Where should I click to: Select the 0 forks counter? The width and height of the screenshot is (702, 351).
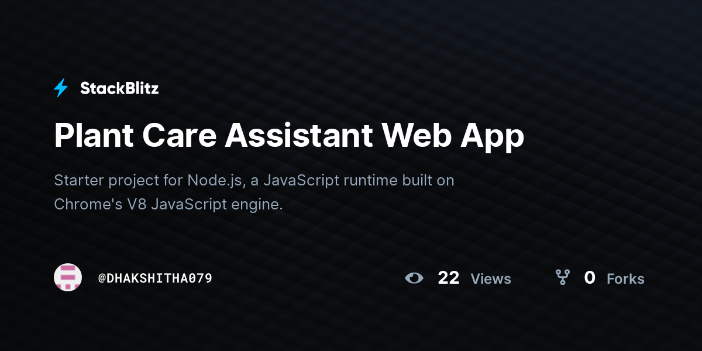click(x=590, y=278)
